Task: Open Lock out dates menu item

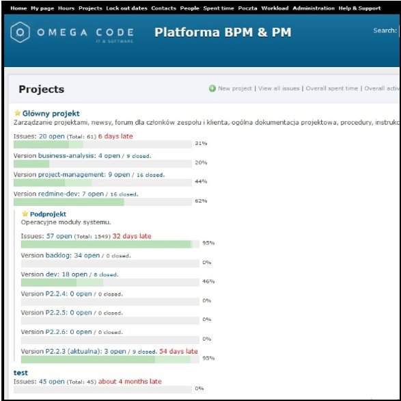Action: tap(127, 8)
